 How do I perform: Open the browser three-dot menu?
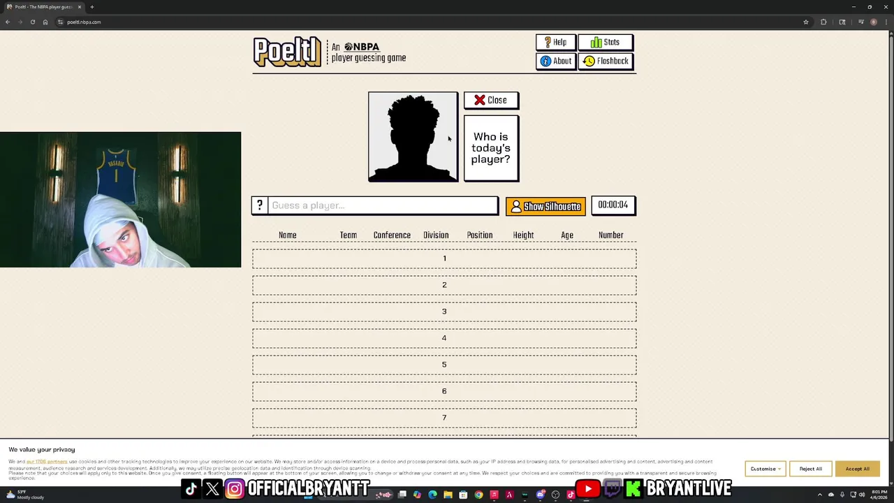pos(887,22)
